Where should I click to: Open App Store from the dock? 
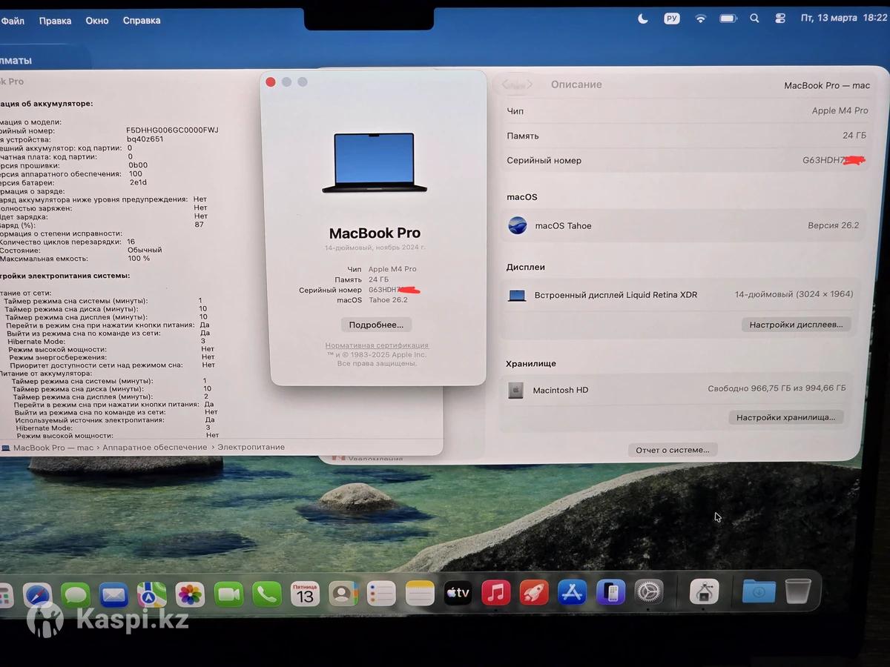coord(572,592)
